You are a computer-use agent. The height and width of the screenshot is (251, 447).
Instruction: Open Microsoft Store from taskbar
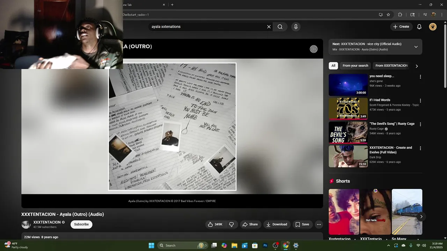pos(255,245)
